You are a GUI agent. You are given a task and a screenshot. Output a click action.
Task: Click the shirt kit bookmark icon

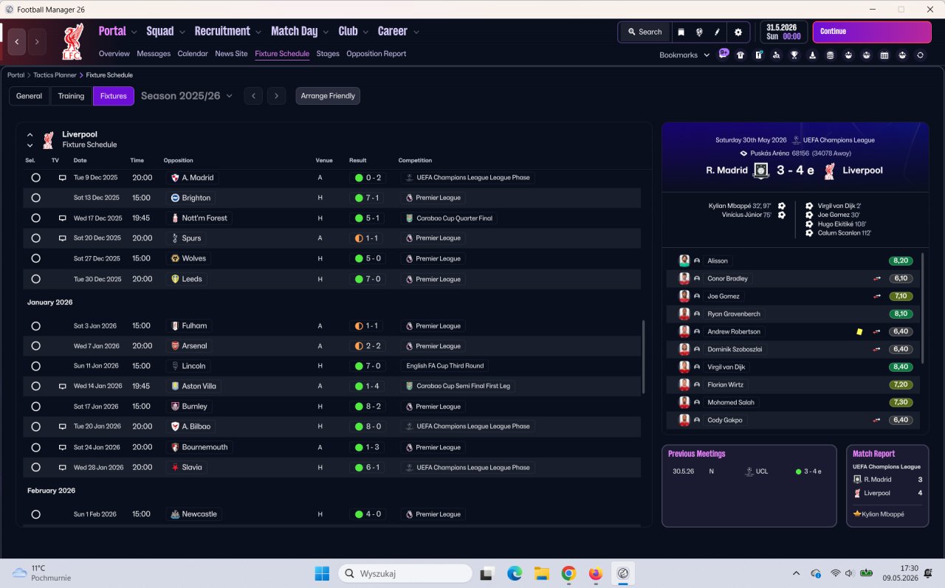pyautogui.click(x=740, y=55)
